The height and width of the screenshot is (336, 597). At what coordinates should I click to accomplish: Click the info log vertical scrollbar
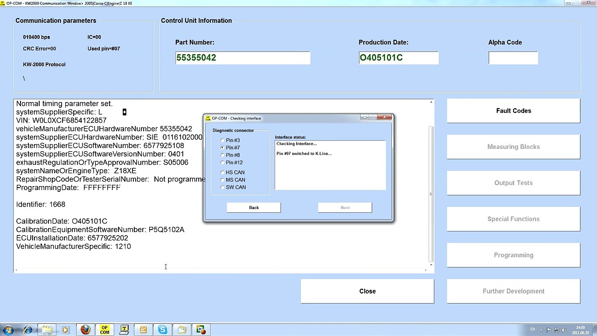click(x=431, y=194)
